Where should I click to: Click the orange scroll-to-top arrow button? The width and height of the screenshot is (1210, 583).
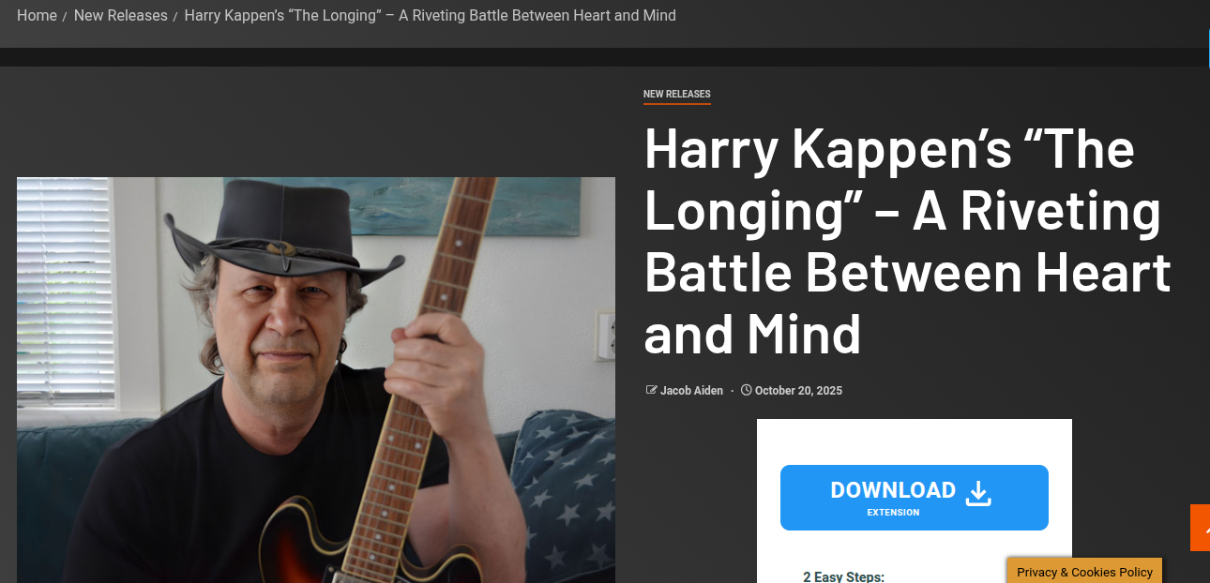point(1201,528)
